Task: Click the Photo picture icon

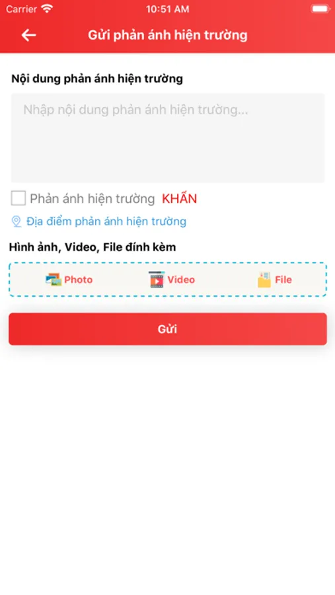Action: click(54, 280)
